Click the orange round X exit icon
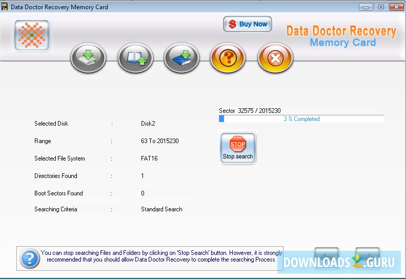The height and width of the screenshot is (279, 406). coord(275,58)
